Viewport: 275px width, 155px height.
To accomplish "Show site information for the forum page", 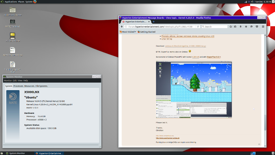I will (x=126, y=27).
